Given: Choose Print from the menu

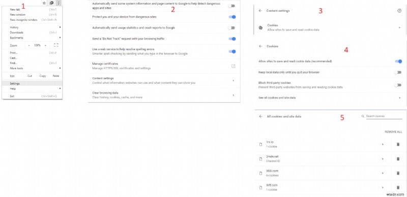Looking at the screenshot, I should click(32, 53).
